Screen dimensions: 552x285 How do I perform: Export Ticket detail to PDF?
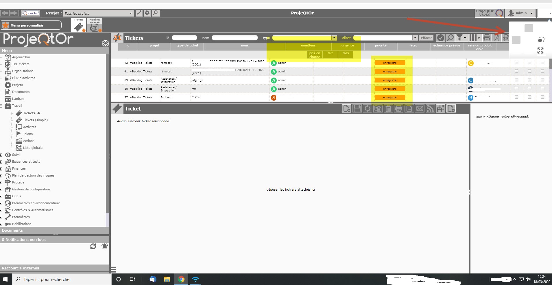pyautogui.click(x=409, y=109)
